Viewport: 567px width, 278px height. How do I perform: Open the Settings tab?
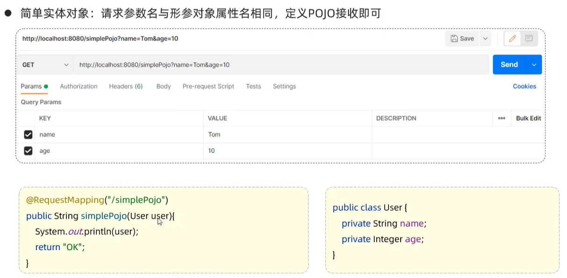point(284,86)
